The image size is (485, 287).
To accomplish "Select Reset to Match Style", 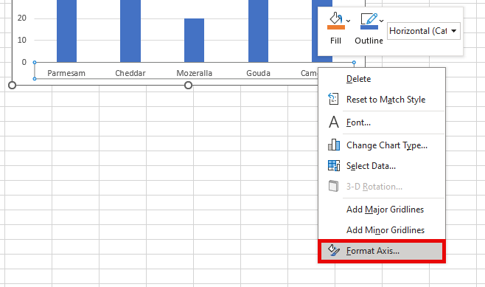I will (x=382, y=100).
